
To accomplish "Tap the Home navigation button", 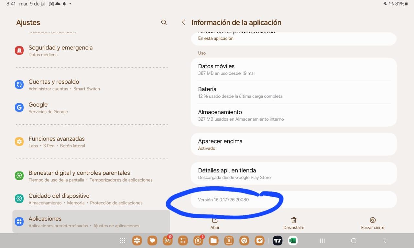I will [354, 241].
